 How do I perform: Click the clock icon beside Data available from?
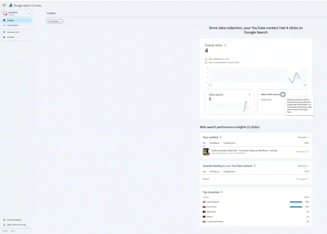(206, 59)
